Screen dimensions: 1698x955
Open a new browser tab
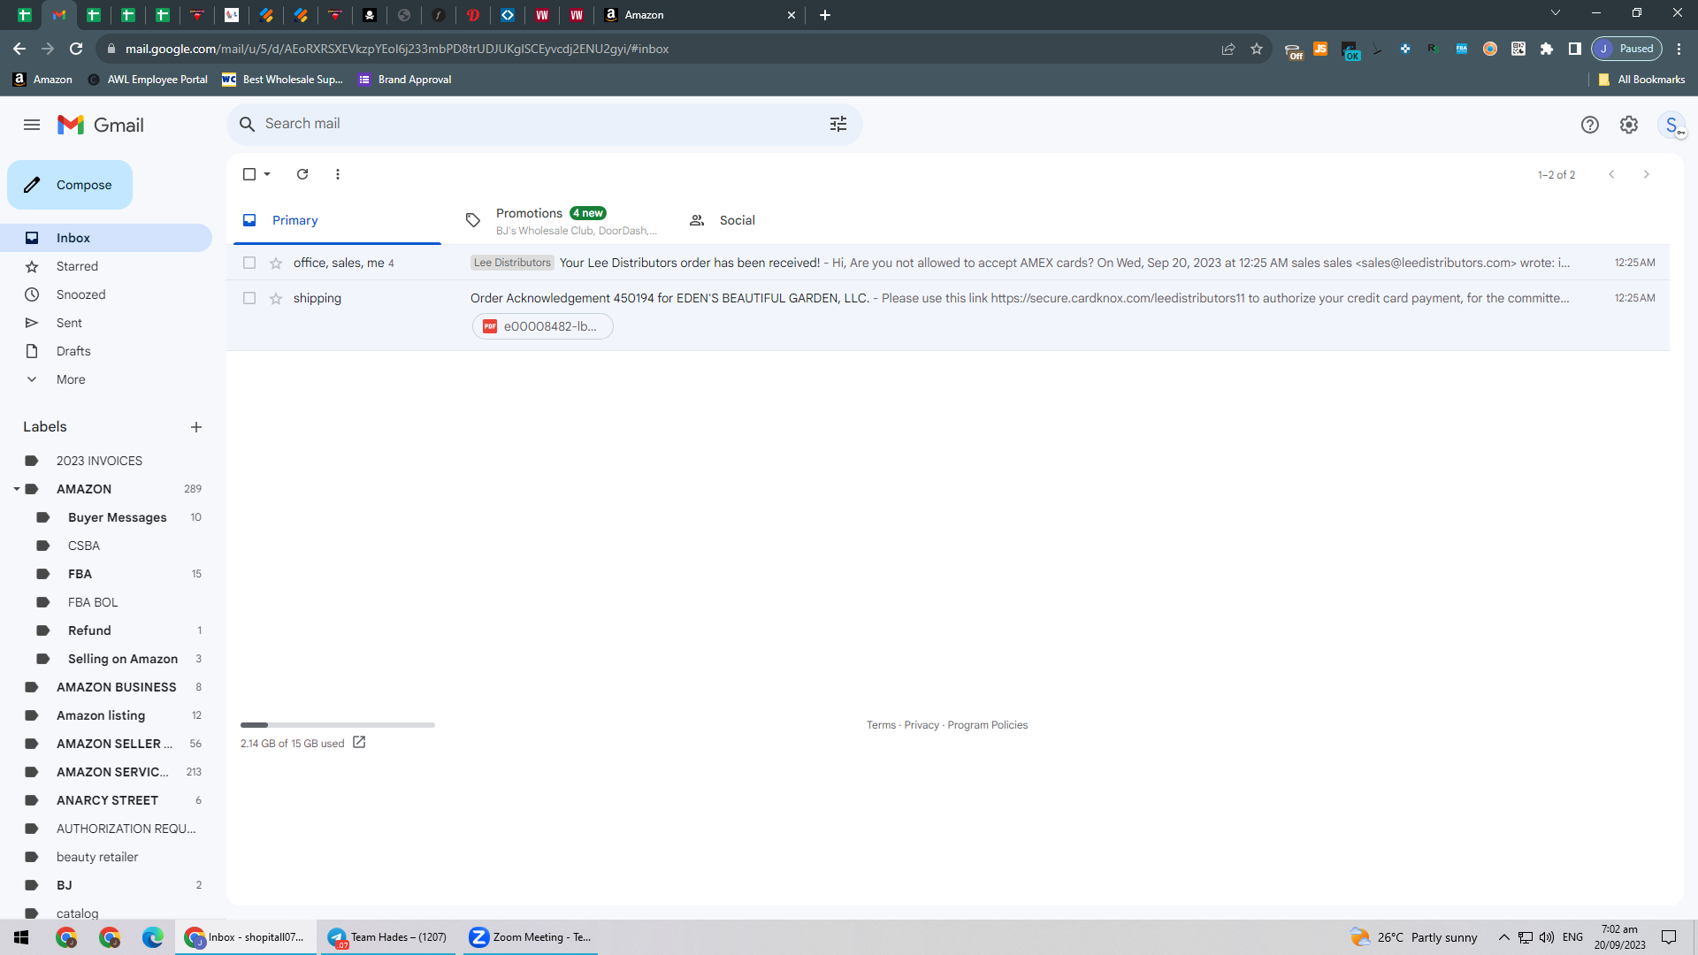click(x=825, y=15)
